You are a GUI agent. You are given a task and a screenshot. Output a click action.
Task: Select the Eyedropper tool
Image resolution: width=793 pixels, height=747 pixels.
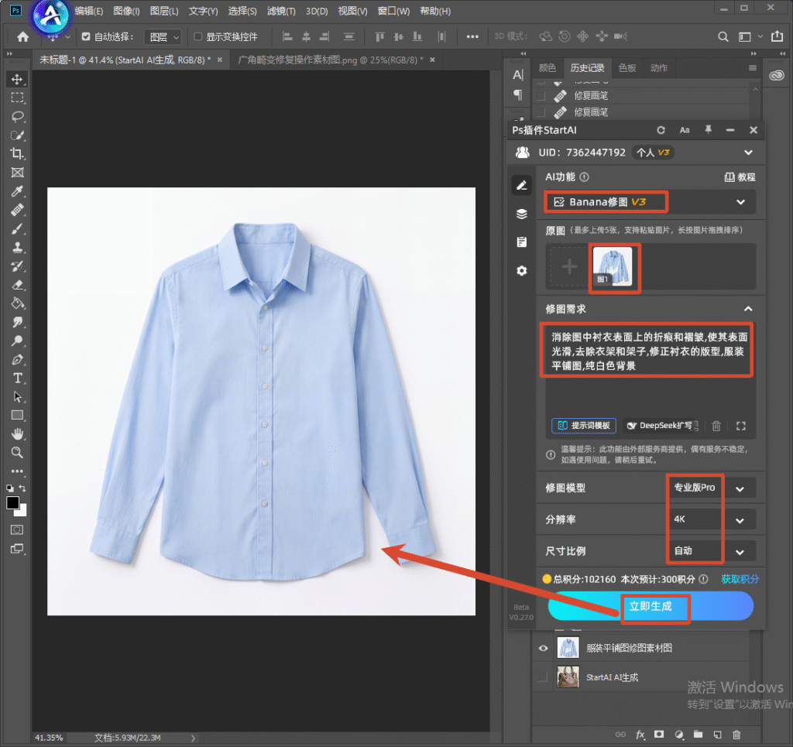click(x=17, y=191)
